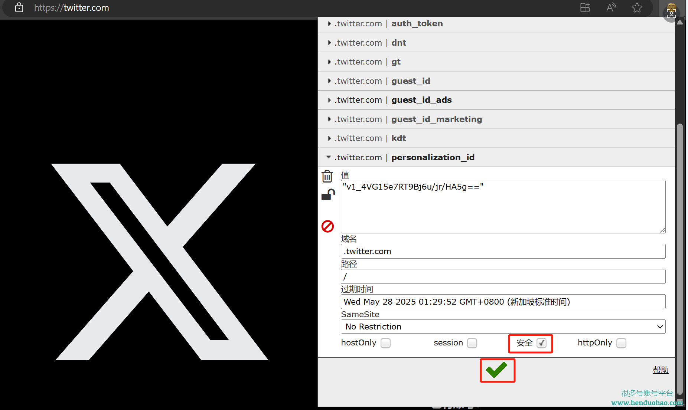
Task: Click the twitter.com URL in address bar
Action: [x=72, y=8]
